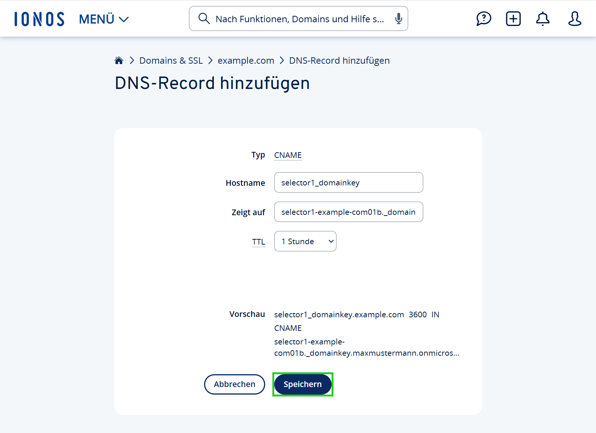The width and height of the screenshot is (596, 433).
Task: Click the Hostname input field
Action: tap(349, 182)
